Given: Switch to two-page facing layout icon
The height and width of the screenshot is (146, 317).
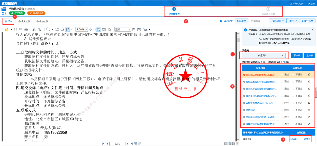Looking at the screenshot, I should pos(233,144).
